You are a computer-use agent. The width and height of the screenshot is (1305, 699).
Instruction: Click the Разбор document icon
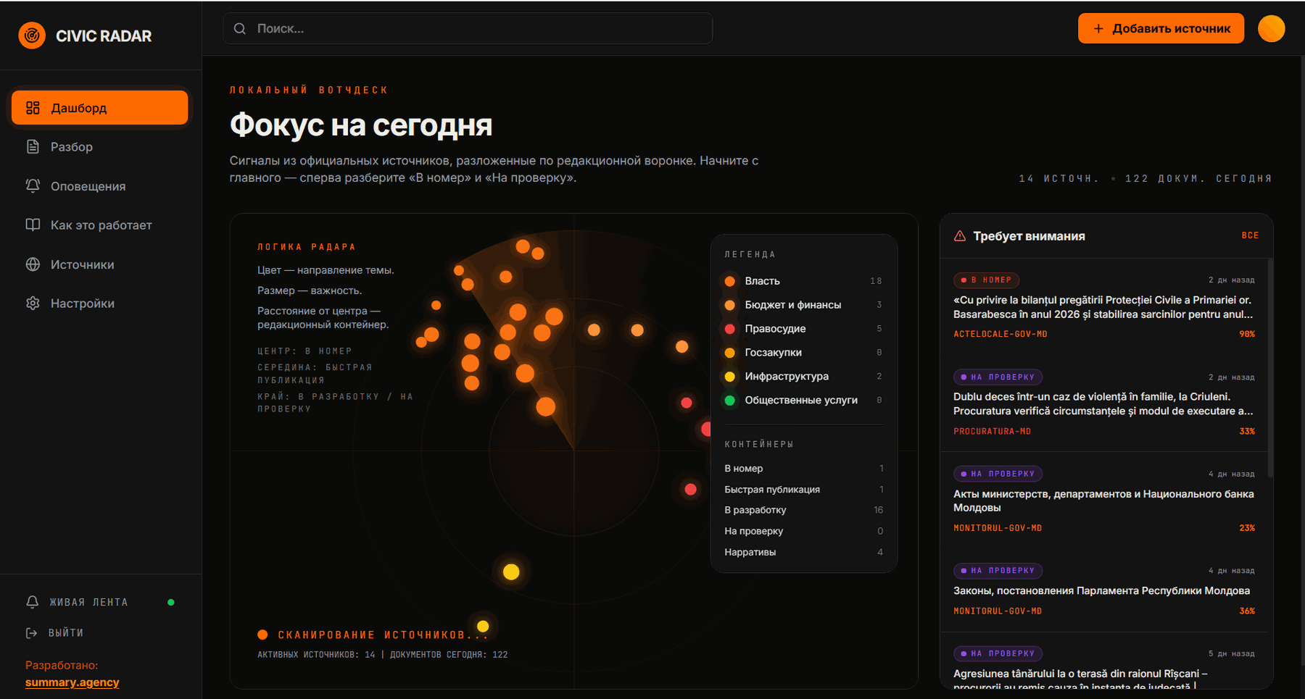pyautogui.click(x=33, y=147)
